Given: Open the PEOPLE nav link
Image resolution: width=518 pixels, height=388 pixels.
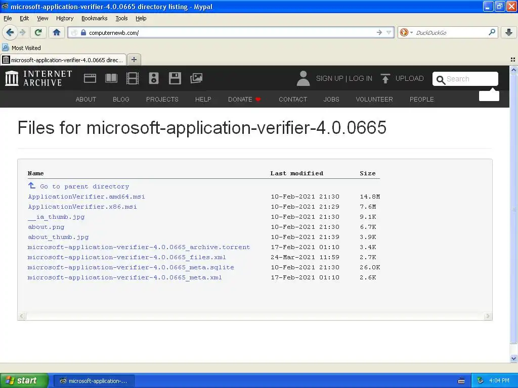Looking at the screenshot, I should (422, 100).
